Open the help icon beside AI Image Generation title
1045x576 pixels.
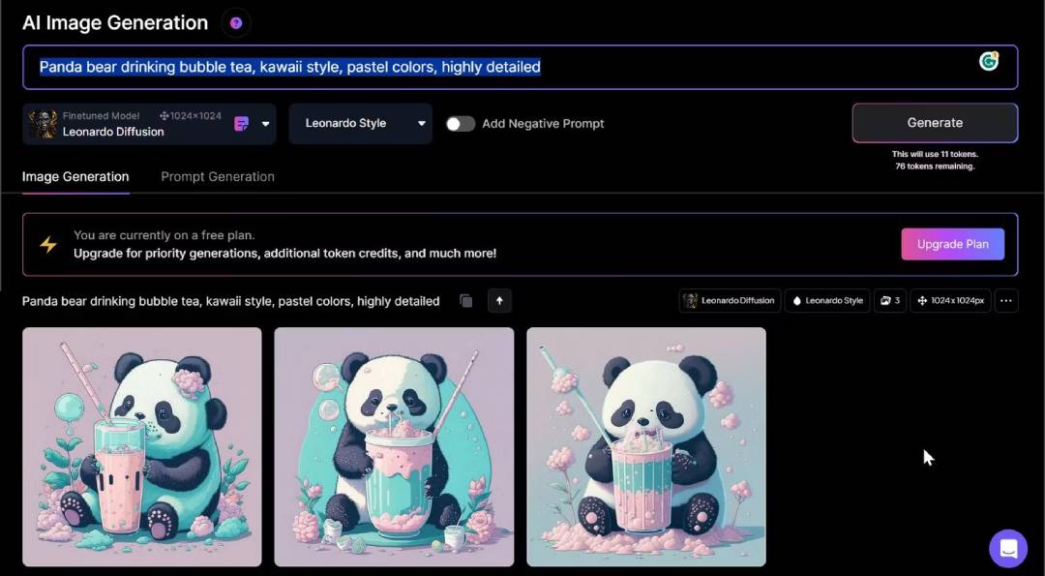(x=235, y=22)
